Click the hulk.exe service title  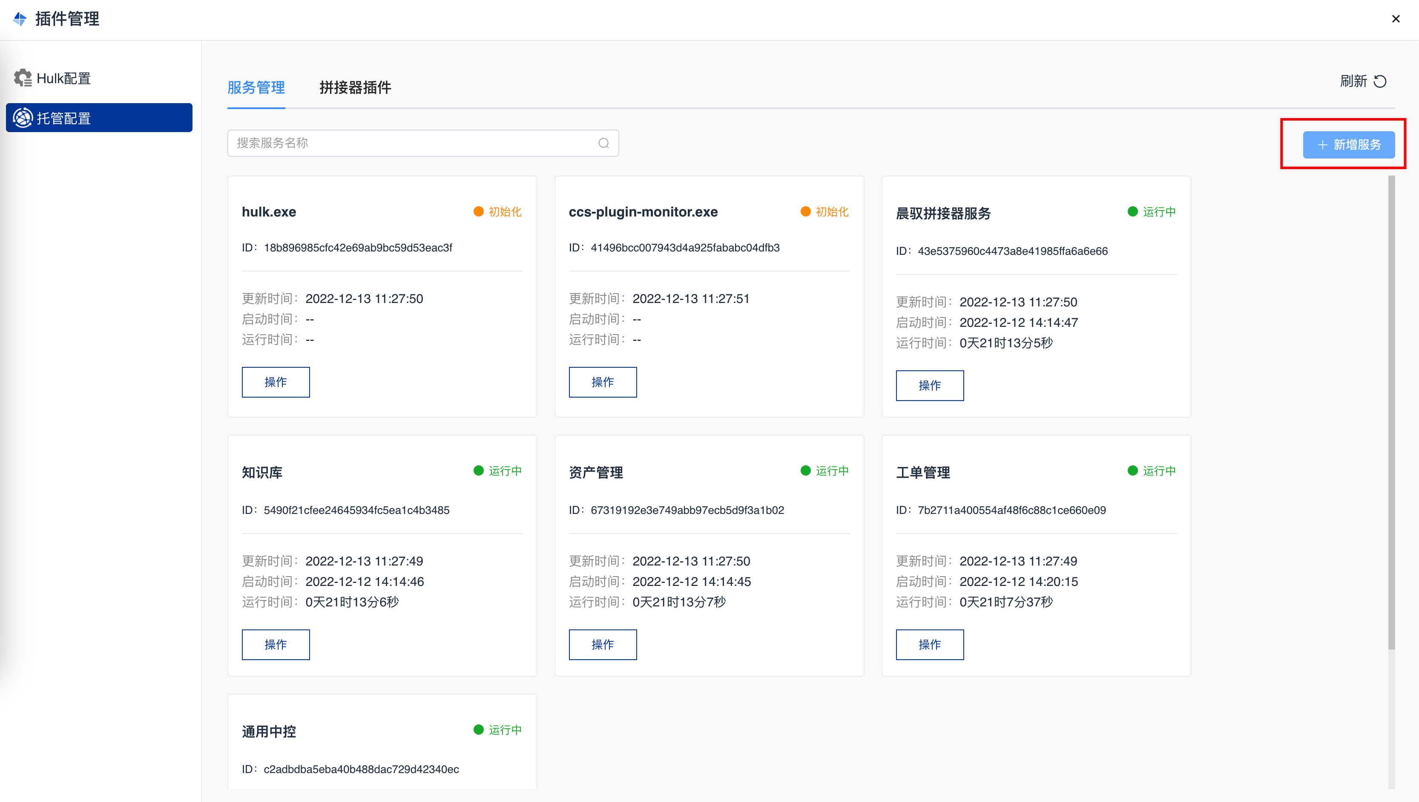[x=269, y=212]
